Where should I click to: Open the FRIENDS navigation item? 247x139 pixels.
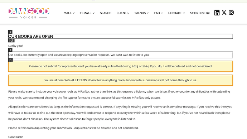click(140, 13)
